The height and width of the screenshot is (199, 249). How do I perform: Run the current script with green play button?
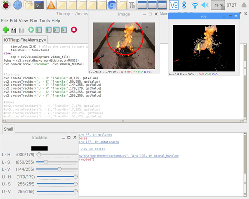(x=31, y=30)
